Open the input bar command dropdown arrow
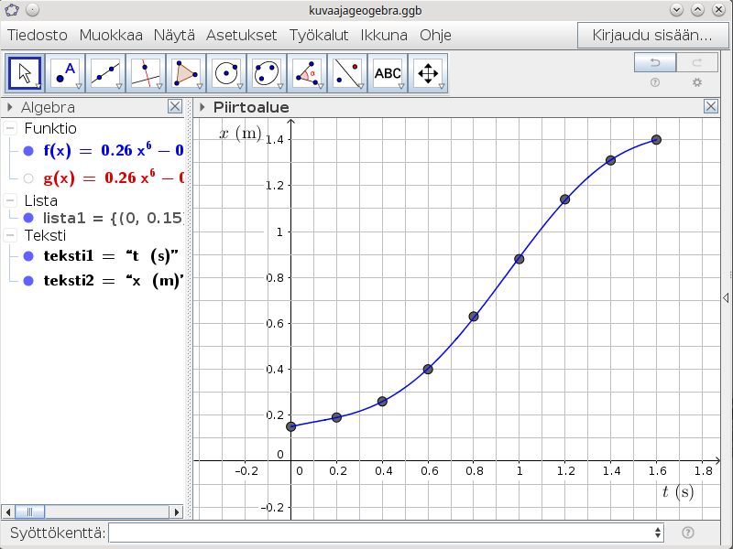Image resolution: width=733 pixels, height=549 pixels. [x=657, y=533]
